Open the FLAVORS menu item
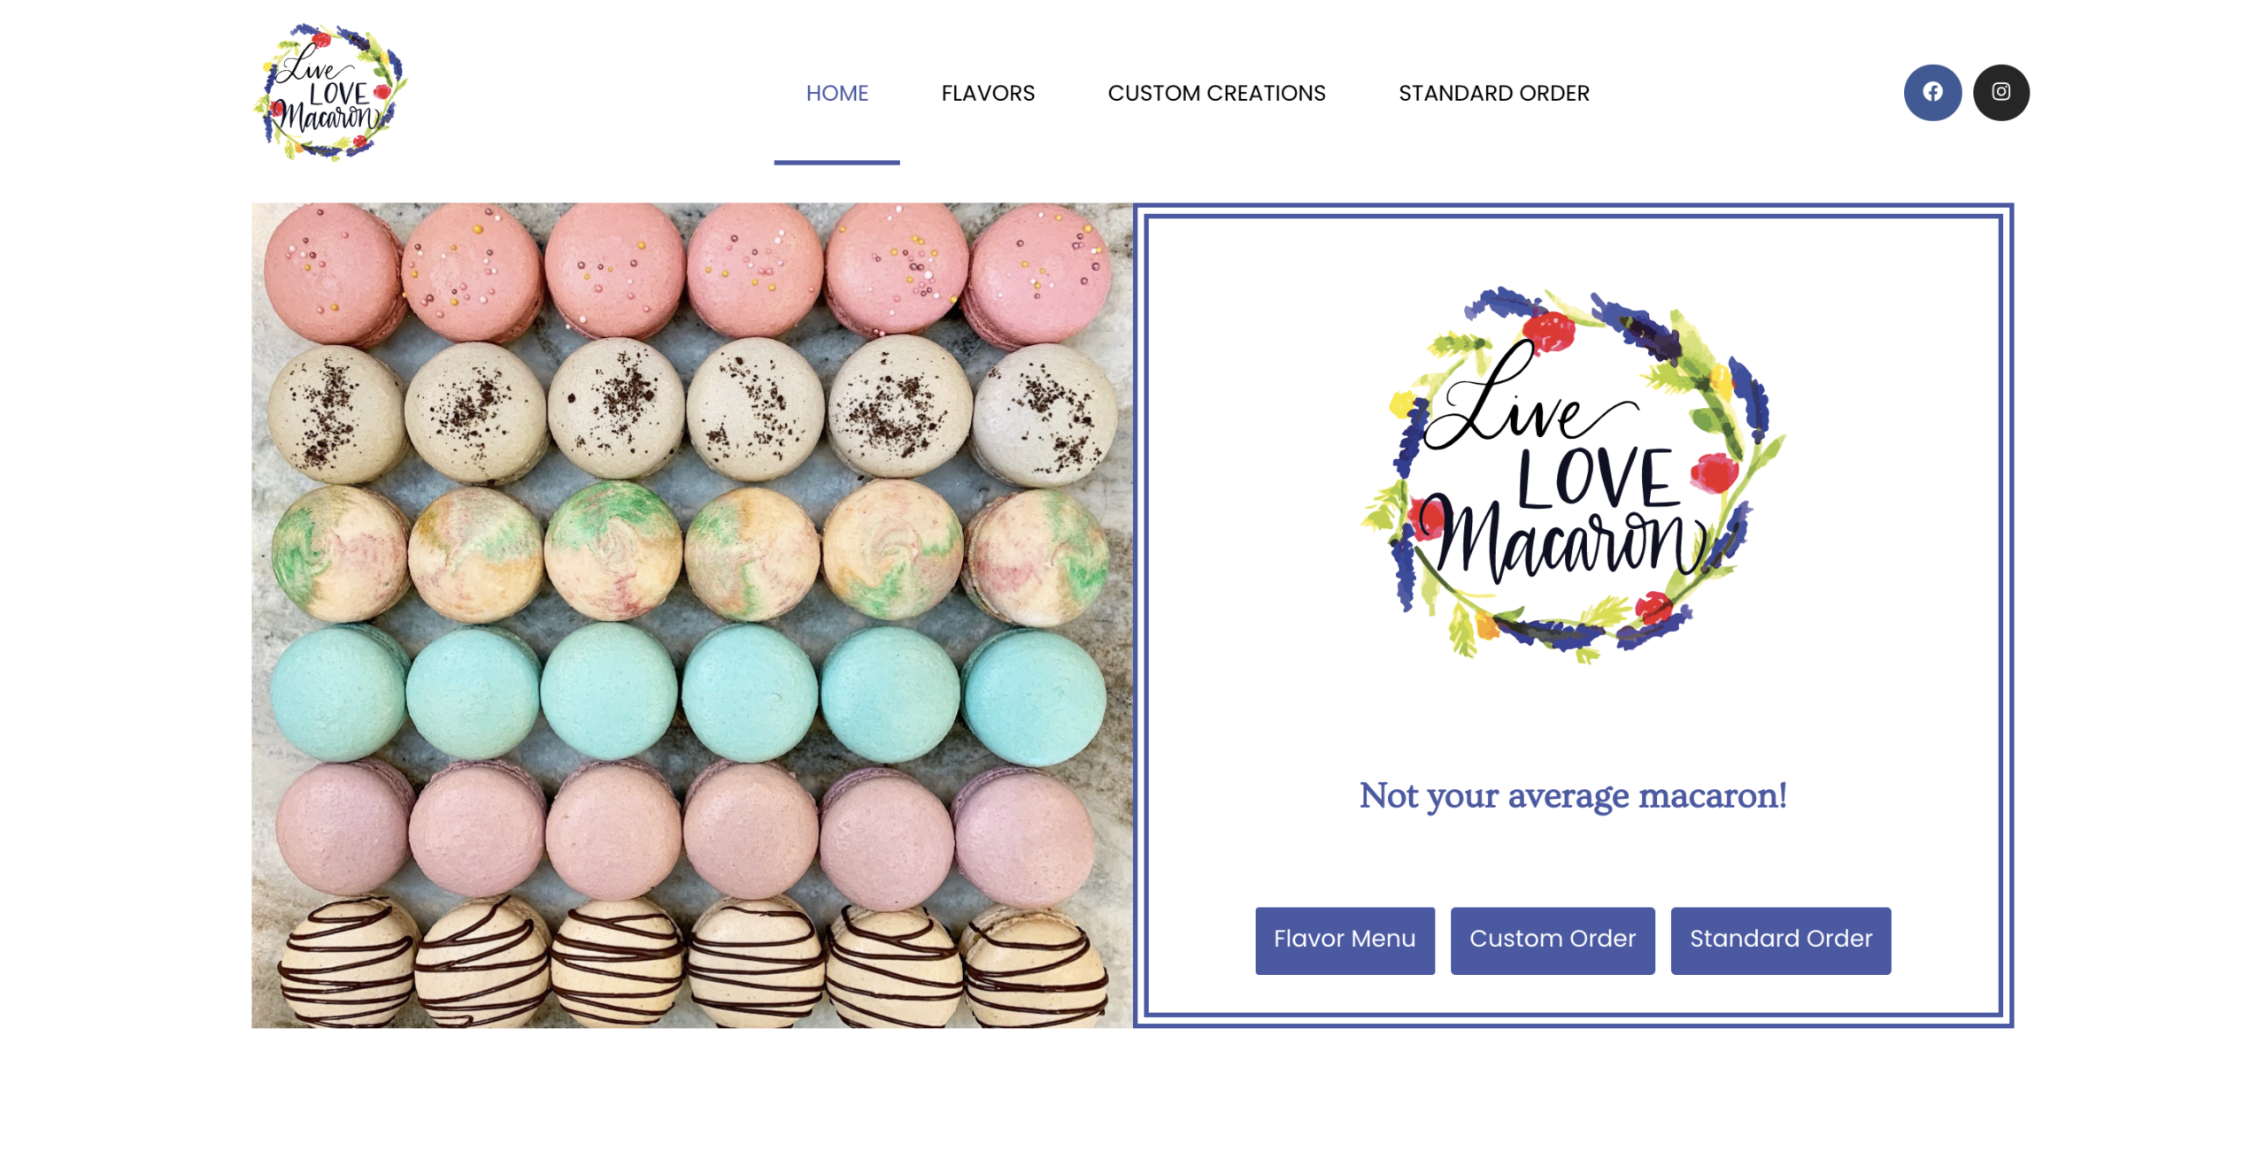Screen dimensions: 2266x1151 click(x=987, y=93)
